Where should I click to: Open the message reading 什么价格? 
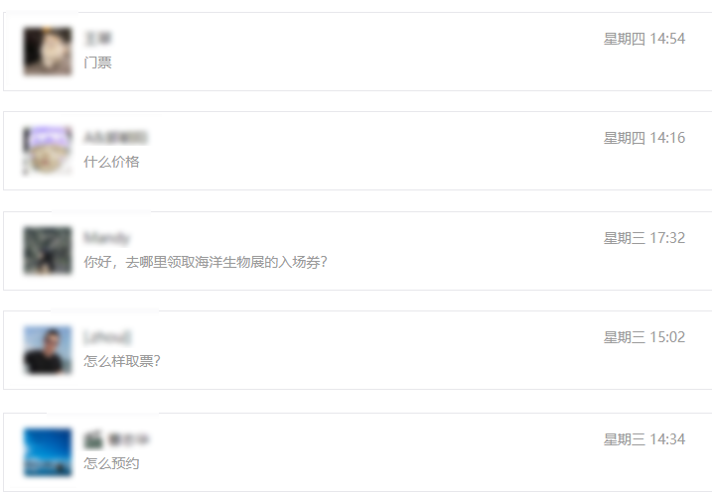click(111, 162)
